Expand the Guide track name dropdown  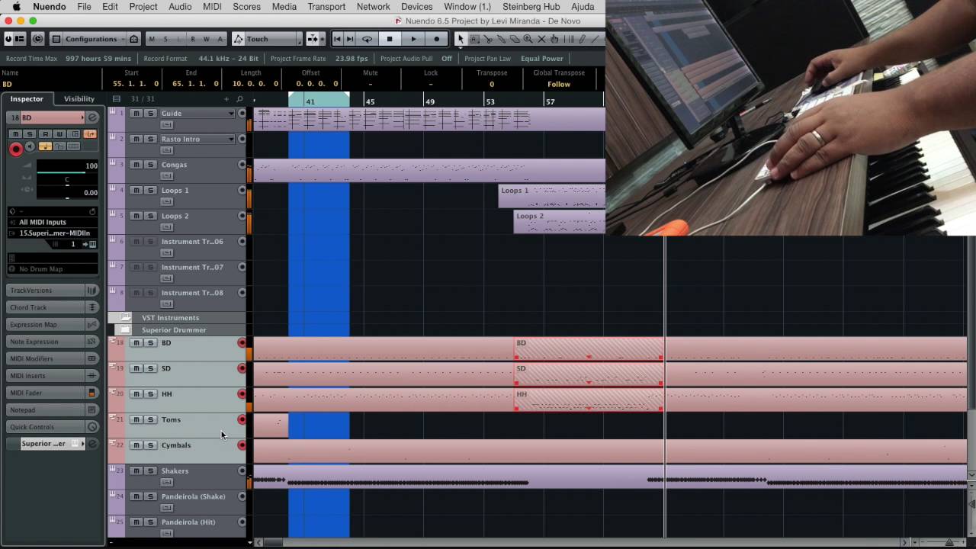[231, 114]
